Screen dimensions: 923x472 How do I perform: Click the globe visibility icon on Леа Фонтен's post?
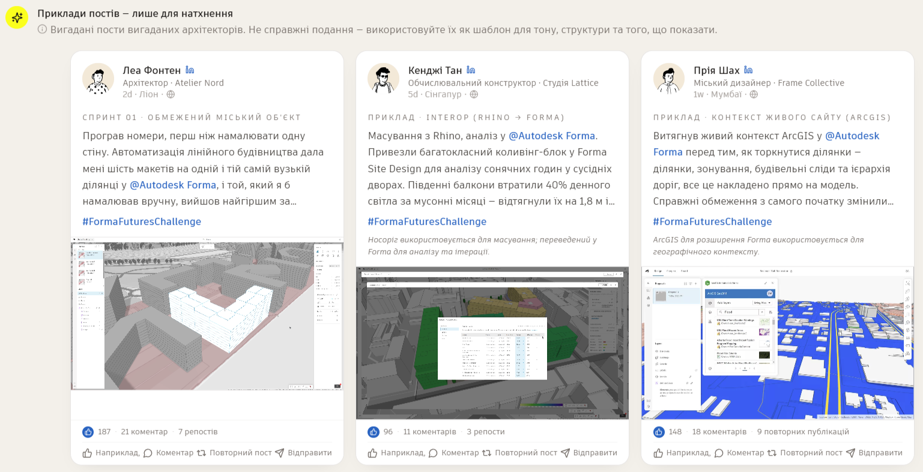tap(171, 94)
